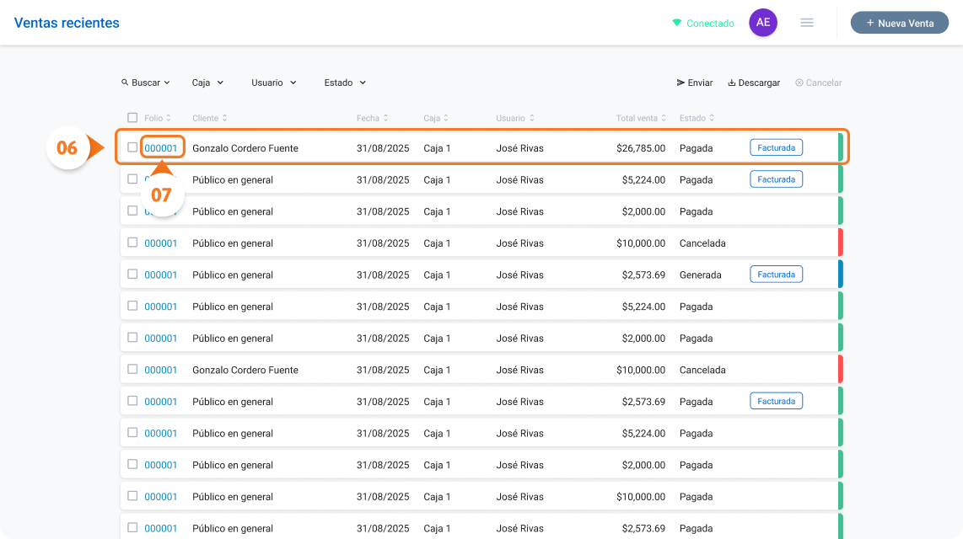Click the Cancelar circle icon

pyautogui.click(x=799, y=83)
